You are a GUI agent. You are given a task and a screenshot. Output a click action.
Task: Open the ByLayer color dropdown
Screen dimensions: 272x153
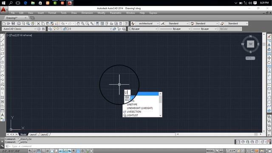click(x=143, y=29)
